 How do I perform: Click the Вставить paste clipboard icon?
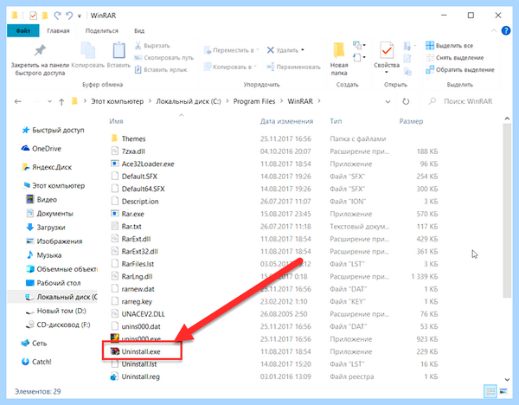tap(119, 51)
